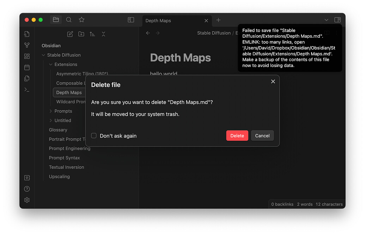Confirm with the red Delete button
Screen dimensions: 365x234
[x=237, y=136]
